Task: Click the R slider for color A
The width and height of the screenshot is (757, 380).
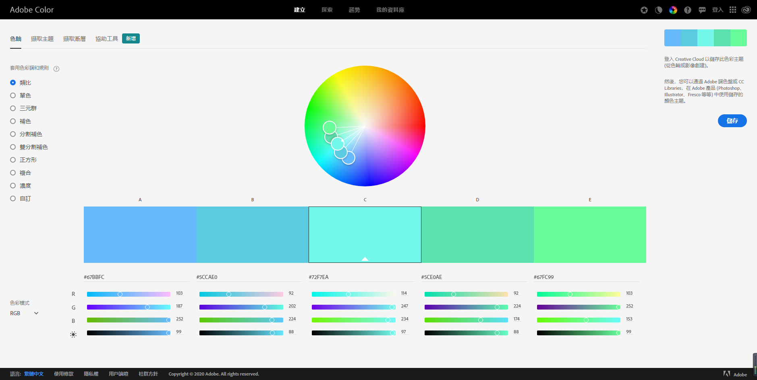Action: pyautogui.click(x=129, y=294)
